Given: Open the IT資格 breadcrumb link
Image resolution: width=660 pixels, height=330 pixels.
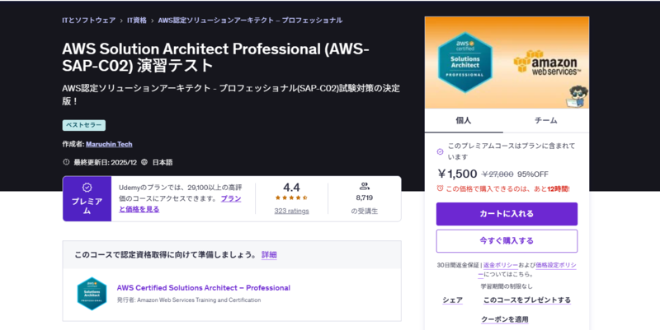Looking at the screenshot, I should pyautogui.click(x=137, y=20).
